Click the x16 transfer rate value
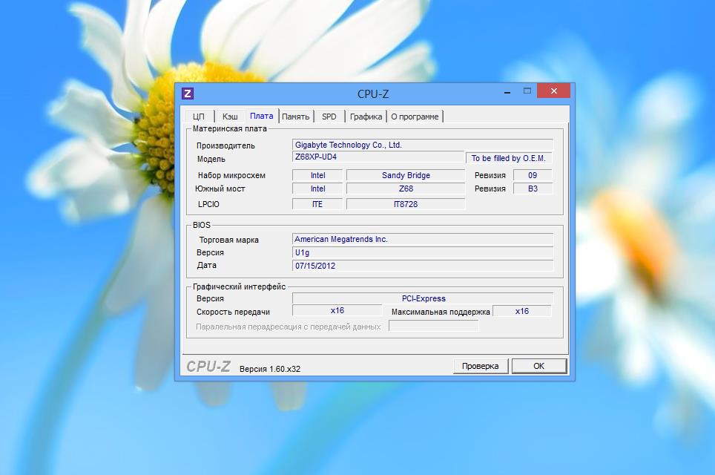Screen dimensions: 715x475 pyautogui.click(x=337, y=311)
